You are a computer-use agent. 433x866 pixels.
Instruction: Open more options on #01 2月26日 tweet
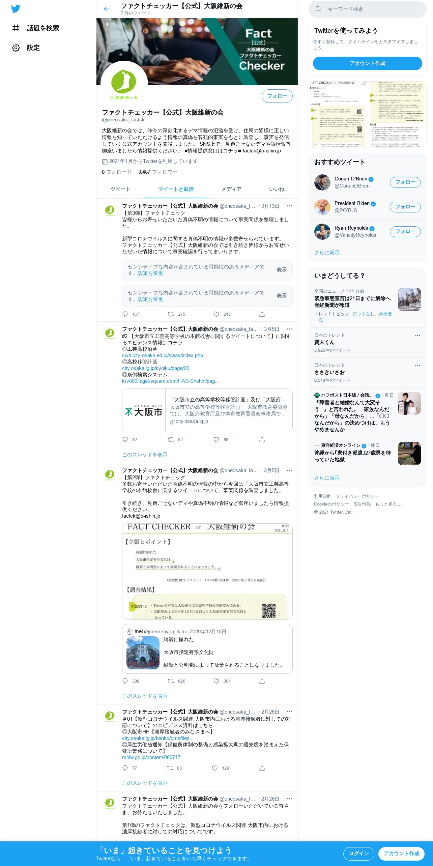pos(289,712)
